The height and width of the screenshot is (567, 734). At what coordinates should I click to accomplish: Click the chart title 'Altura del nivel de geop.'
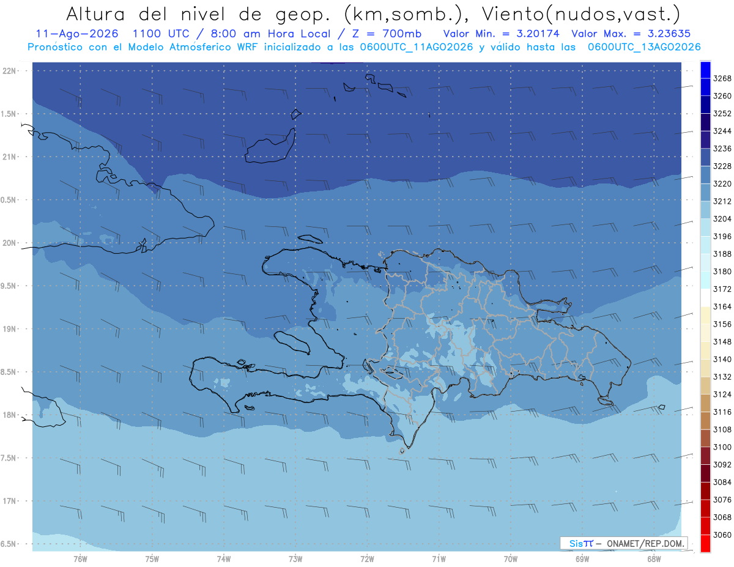click(x=198, y=13)
